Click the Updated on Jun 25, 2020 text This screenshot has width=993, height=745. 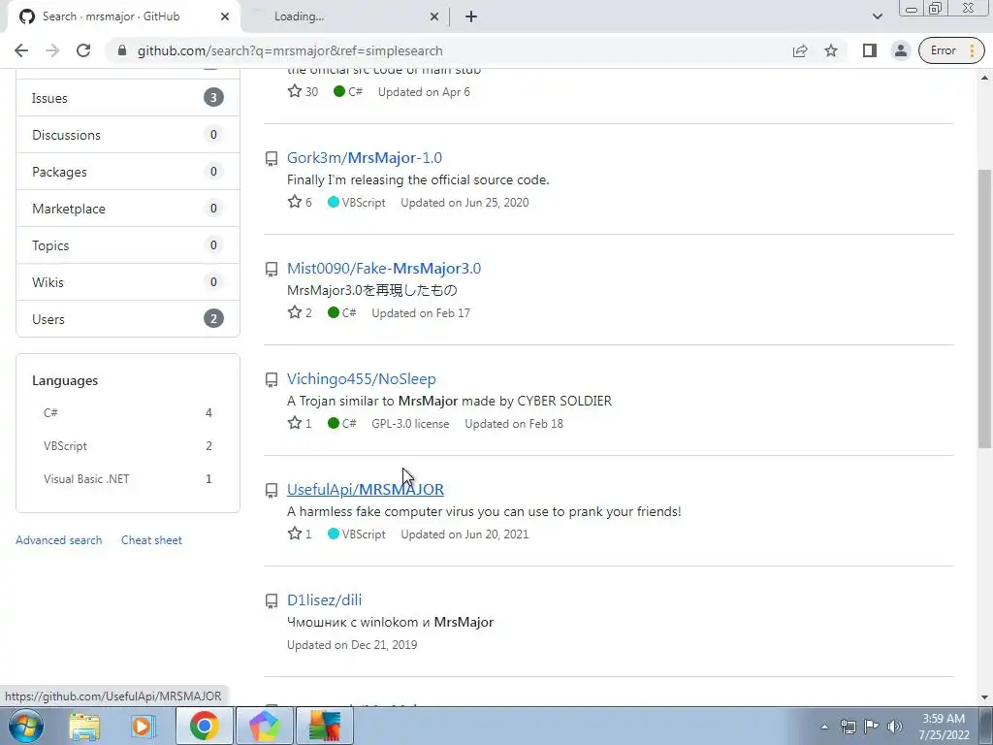coord(464,203)
